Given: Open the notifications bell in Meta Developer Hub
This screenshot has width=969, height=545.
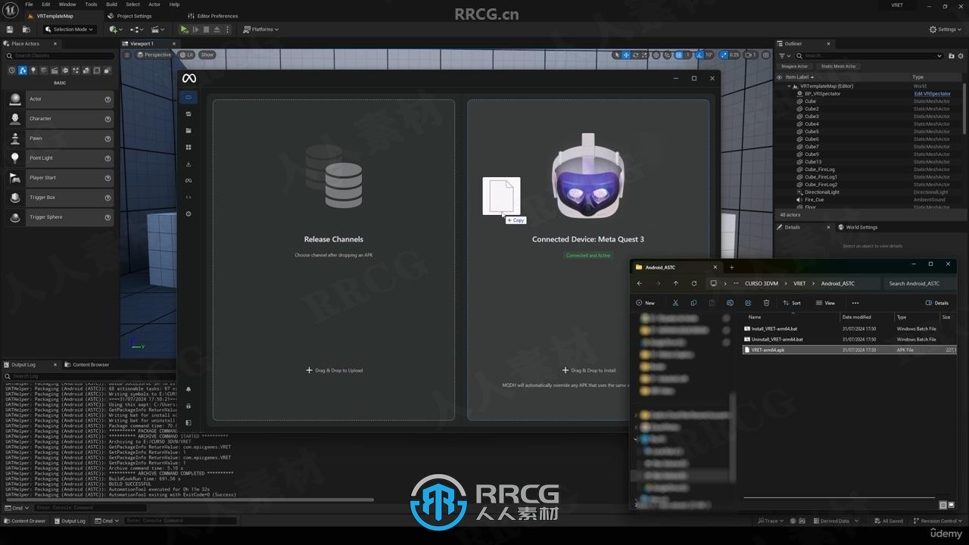Looking at the screenshot, I should coord(189,390).
